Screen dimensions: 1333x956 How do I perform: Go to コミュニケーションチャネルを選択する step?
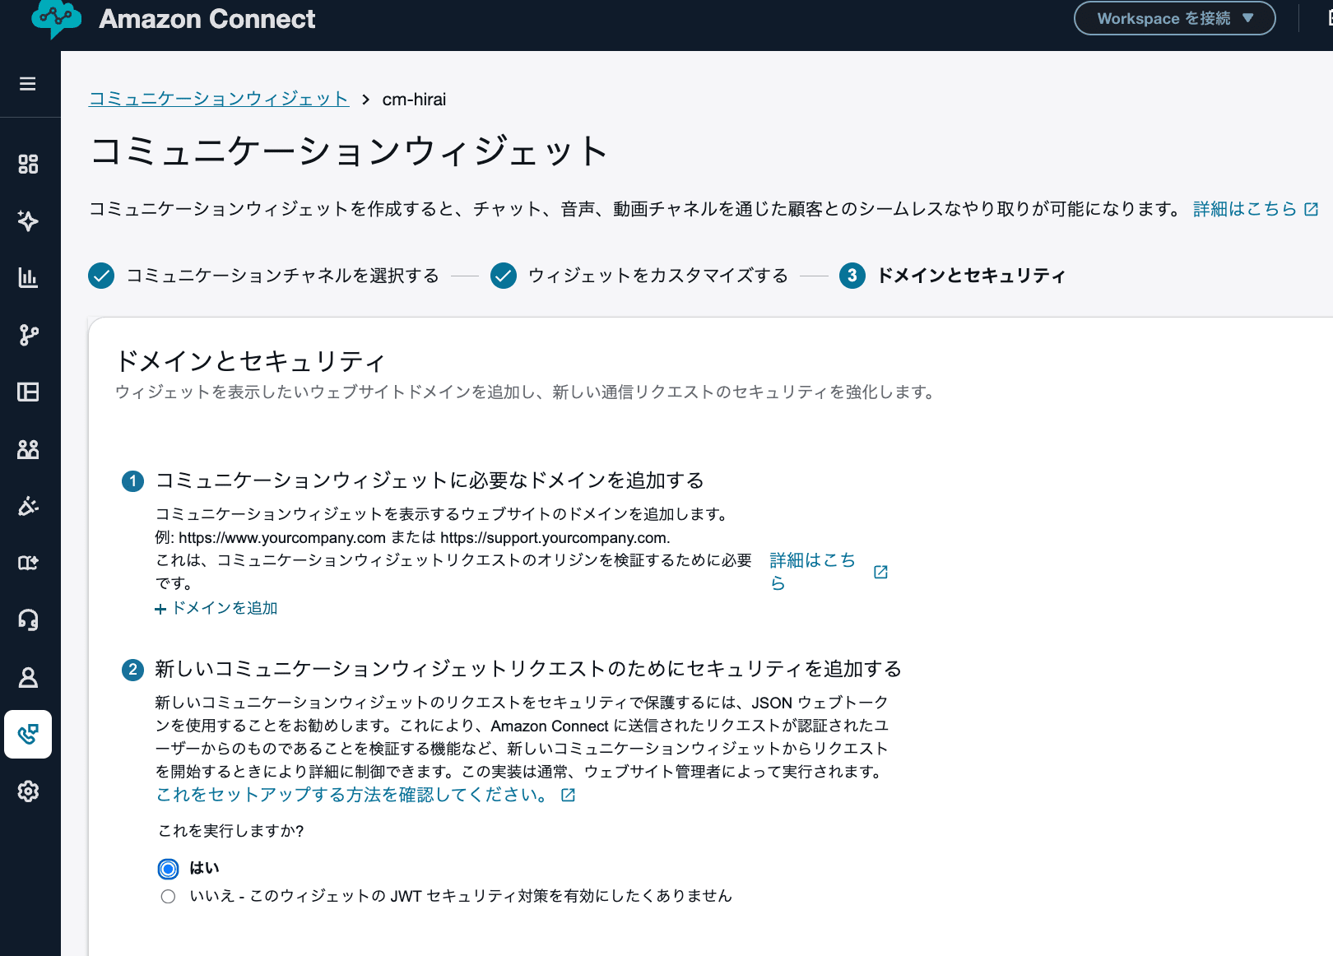click(283, 276)
